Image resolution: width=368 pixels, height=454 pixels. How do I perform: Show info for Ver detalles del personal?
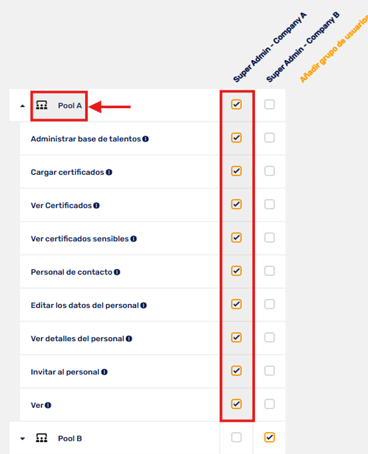pyautogui.click(x=129, y=339)
